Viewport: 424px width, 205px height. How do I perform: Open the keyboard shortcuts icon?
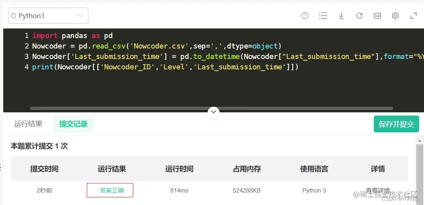[377, 16]
